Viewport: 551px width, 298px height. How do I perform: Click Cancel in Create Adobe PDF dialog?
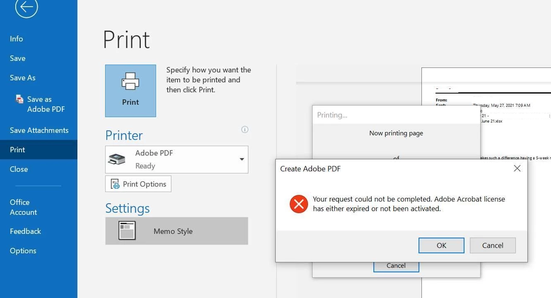tap(493, 245)
